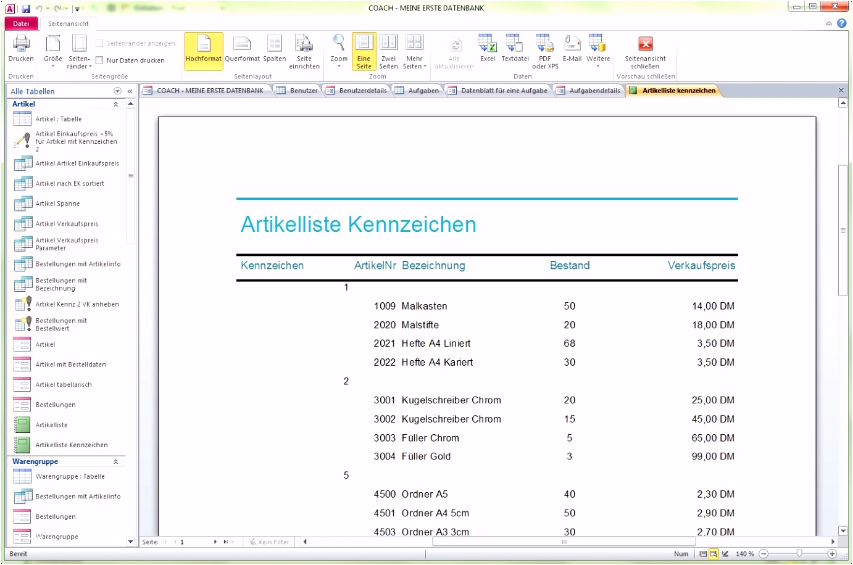853x565 pixels.
Task: Select query Artikel Artikel Einkaufspreis
Action: point(68,163)
